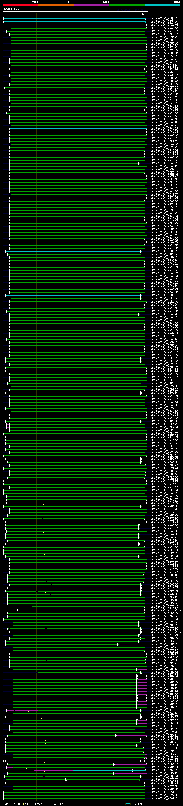The width and height of the screenshot is (183, 806).
Task: Open hit UniRef100_B3GNI2
Action: pos(164,371)
